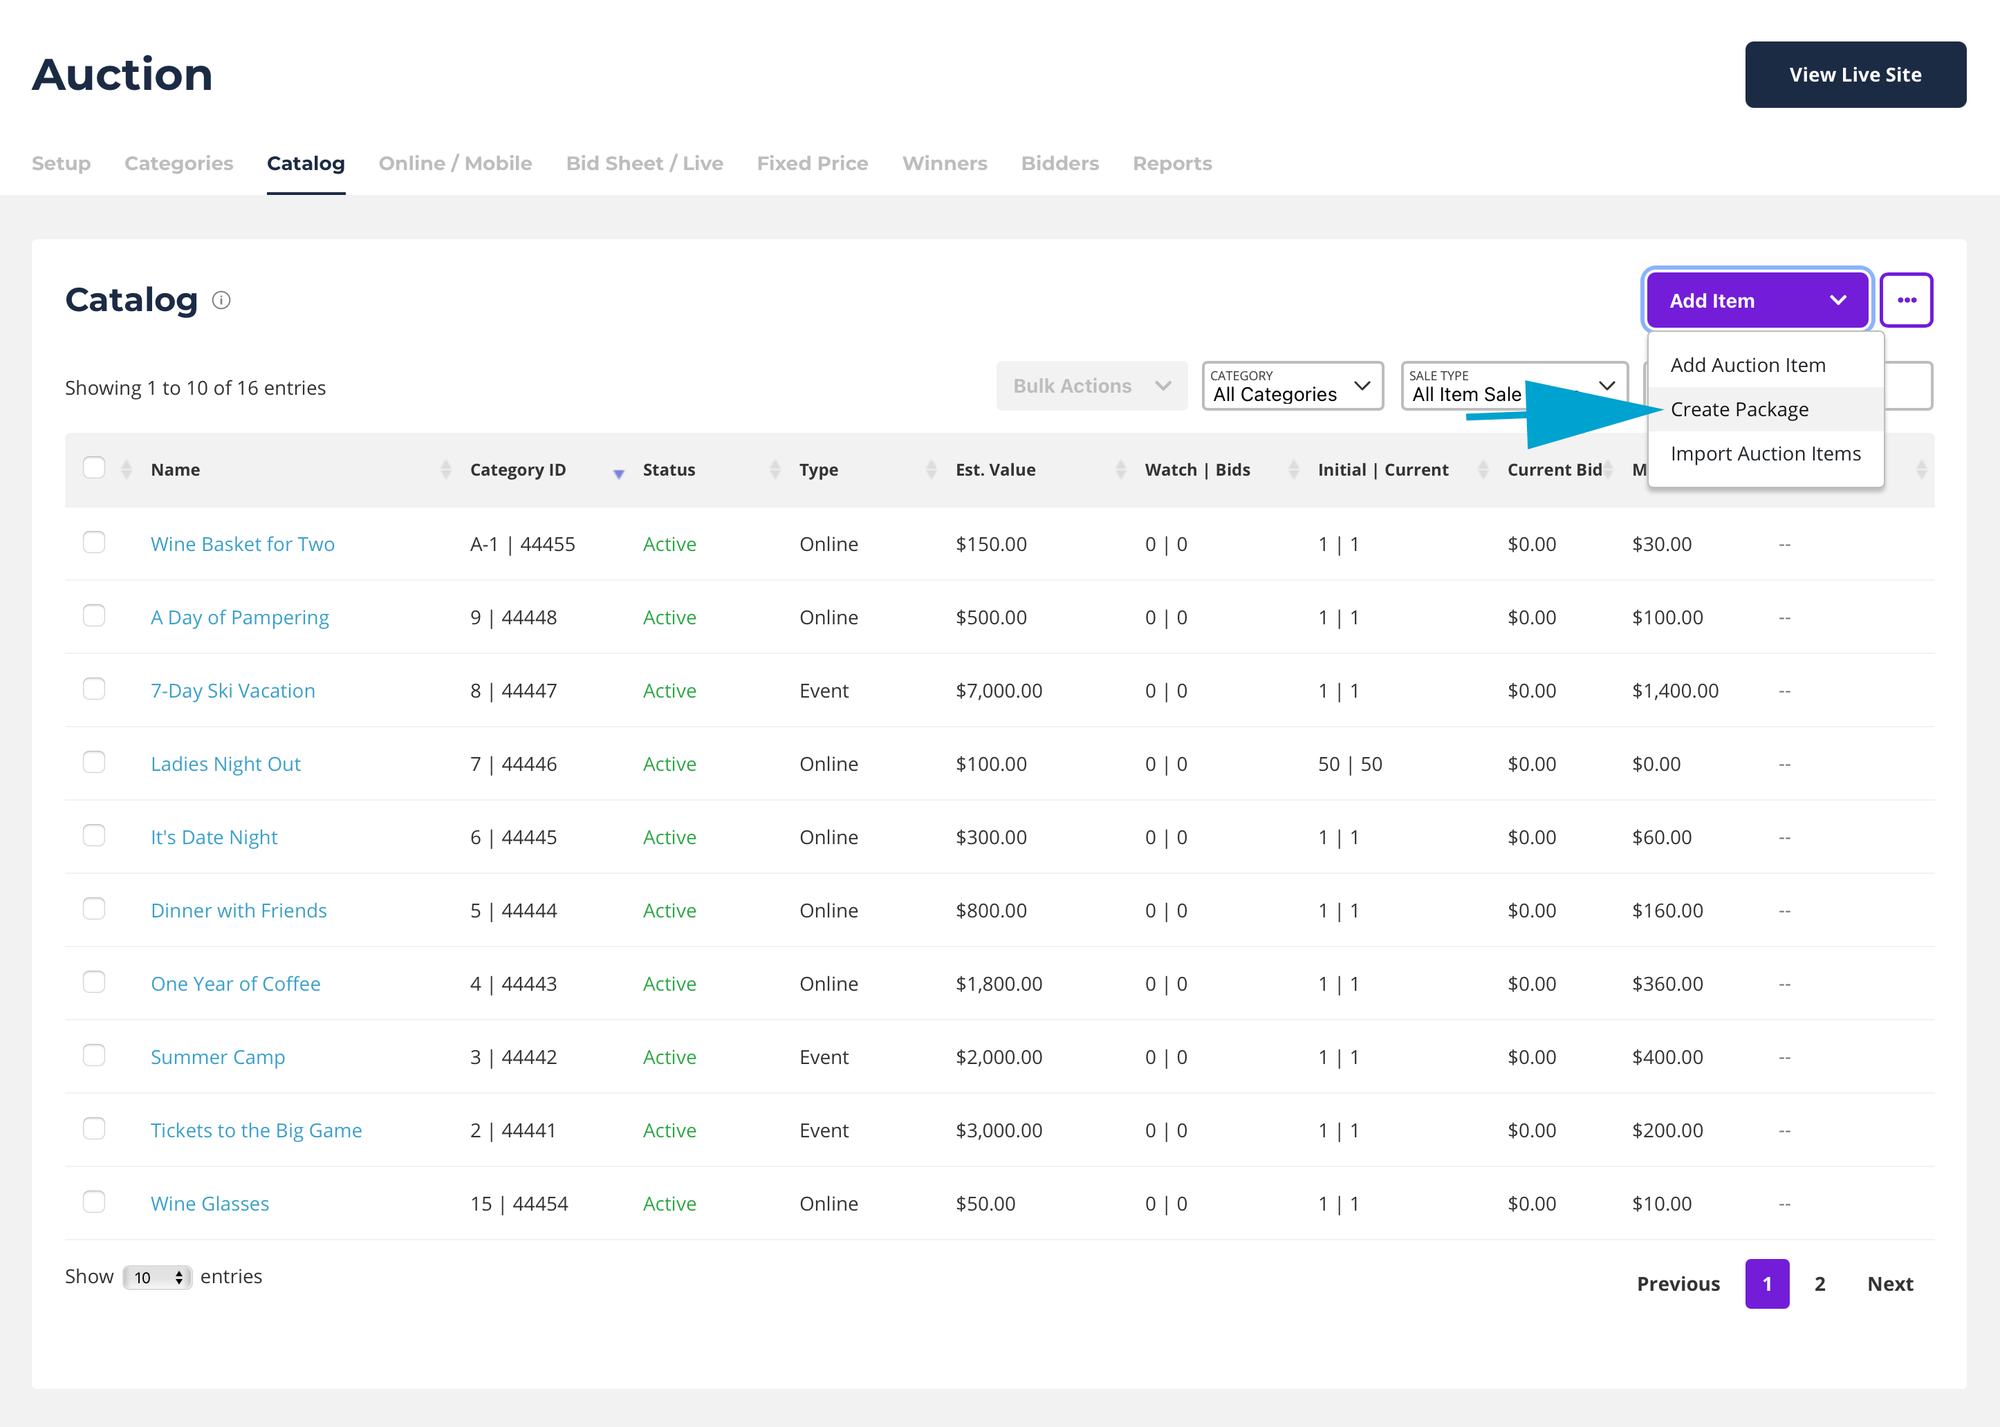Tick the Wine Basket for Two checkbox
This screenshot has height=1427, width=2000.
[94, 542]
